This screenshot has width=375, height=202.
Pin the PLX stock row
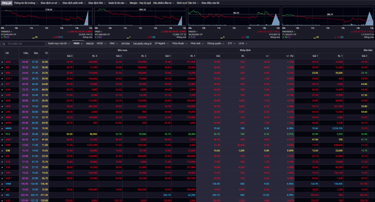(2, 134)
